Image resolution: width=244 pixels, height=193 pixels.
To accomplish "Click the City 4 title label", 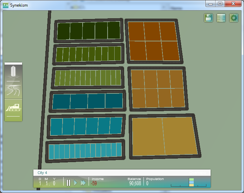I will 42,173.
